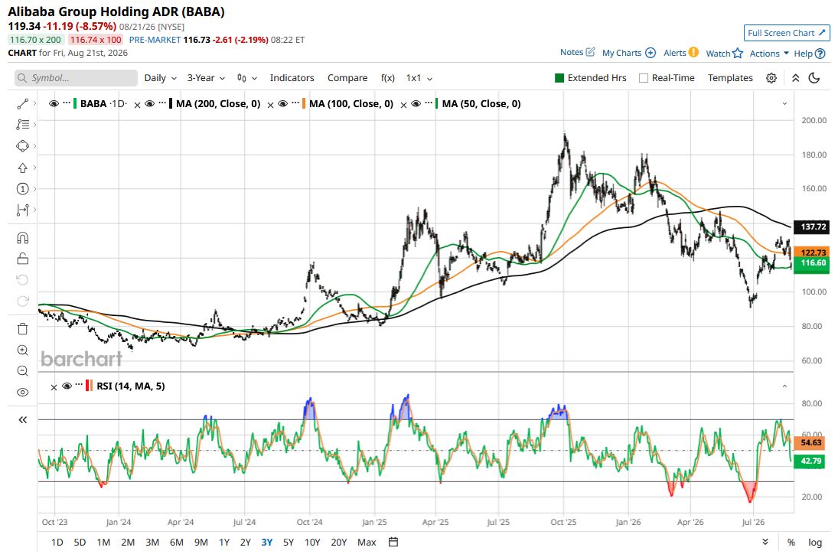Screen dimensions: 838x554
Task: Open chart settings gear
Action: pyautogui.click(x=771, y=78)
